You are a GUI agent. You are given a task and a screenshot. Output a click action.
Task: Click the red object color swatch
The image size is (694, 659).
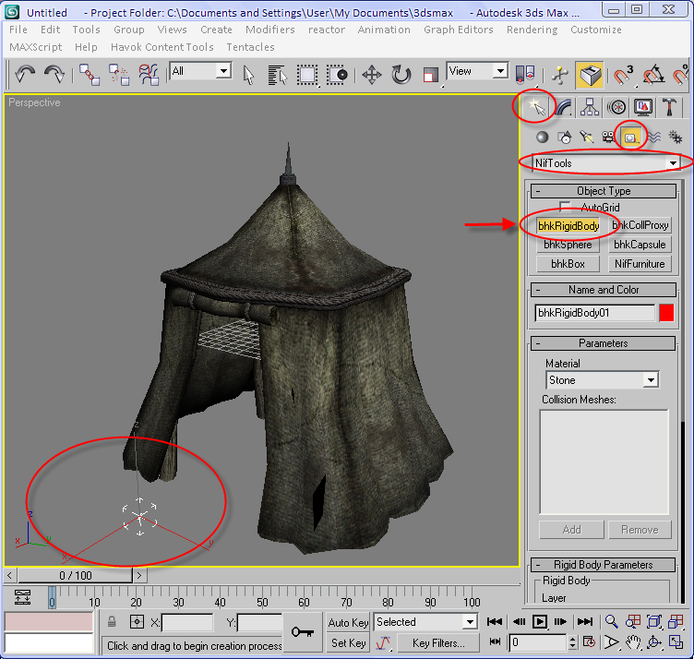pos(666,313)
